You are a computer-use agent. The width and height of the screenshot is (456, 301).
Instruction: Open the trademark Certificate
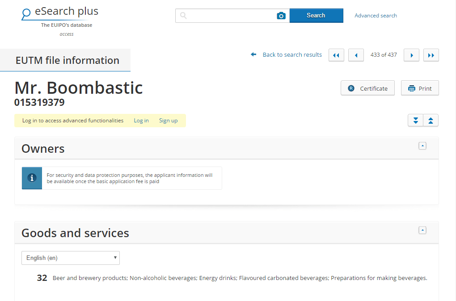pos(367,88)
